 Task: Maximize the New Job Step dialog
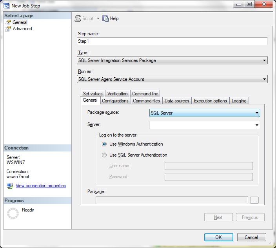click(249, 4)
